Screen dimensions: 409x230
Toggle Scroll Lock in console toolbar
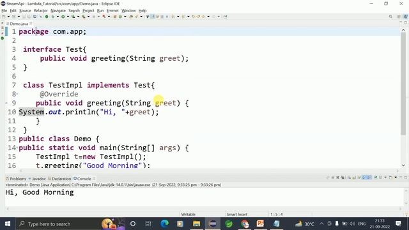coord(353,178)
